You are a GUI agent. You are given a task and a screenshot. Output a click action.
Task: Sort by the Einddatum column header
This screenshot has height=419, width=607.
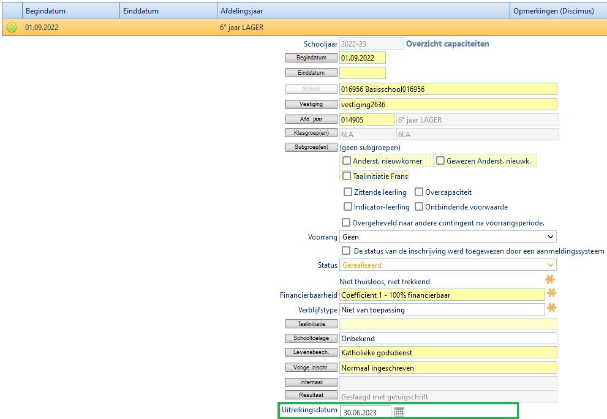[169, 11]
